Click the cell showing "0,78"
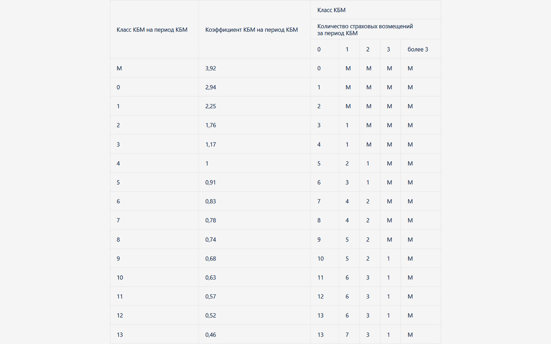Viewport: 551px width, 344px height. (210, 220)
